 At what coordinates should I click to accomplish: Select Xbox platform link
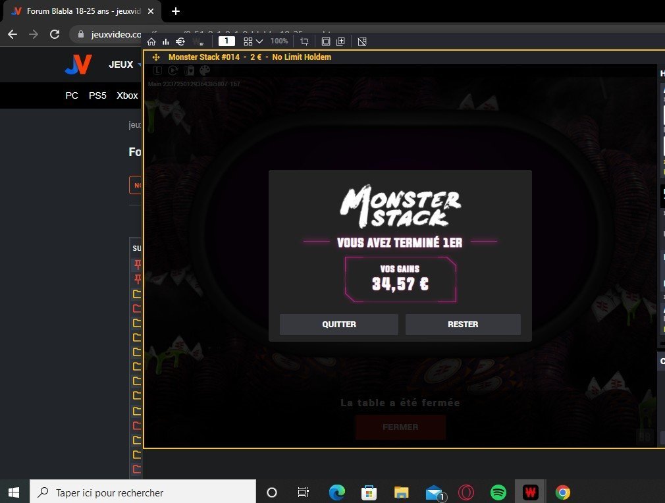(127, 95)
